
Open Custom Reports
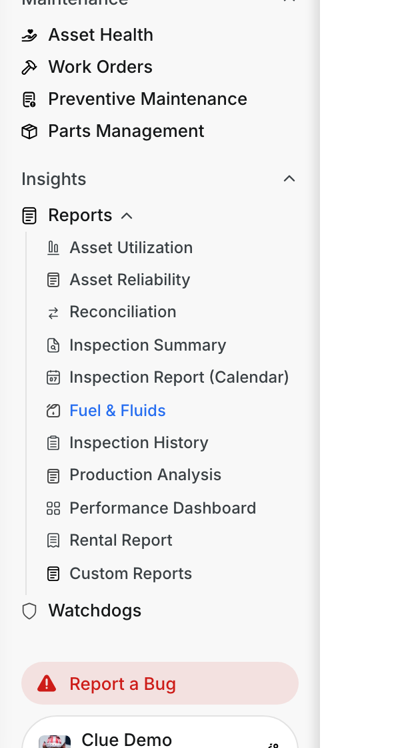131,574
